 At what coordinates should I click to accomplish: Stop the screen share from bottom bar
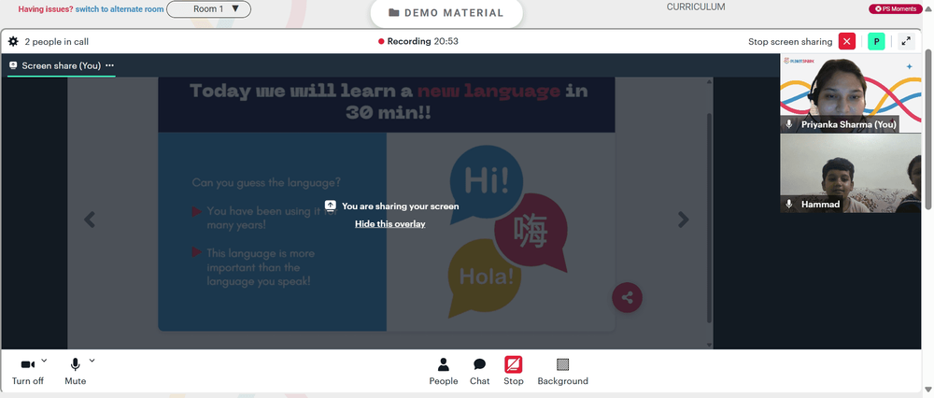(x=514, y=372)
